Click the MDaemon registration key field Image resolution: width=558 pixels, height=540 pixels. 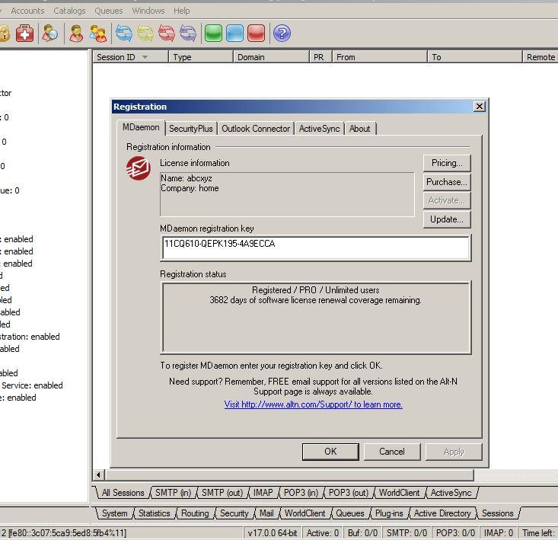pyautogui.click(x=316, y=248)
